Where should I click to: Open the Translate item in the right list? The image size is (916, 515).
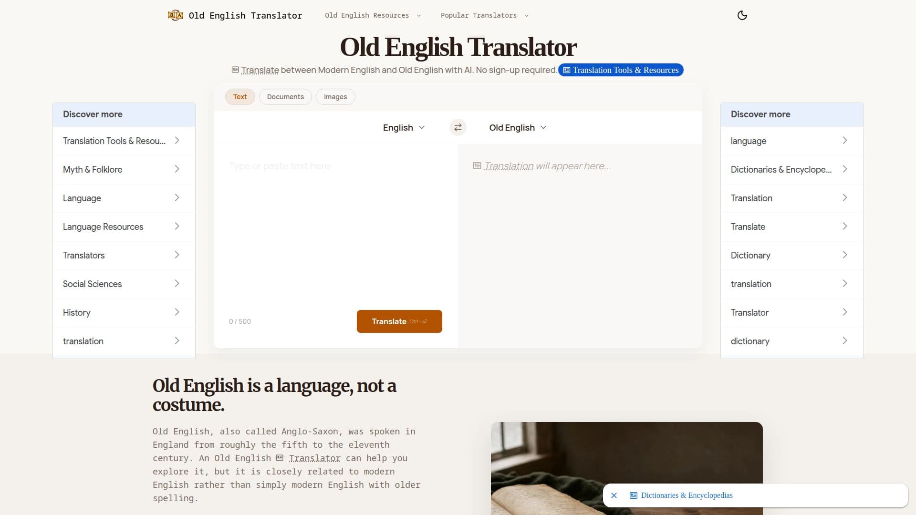click(792, 227)
